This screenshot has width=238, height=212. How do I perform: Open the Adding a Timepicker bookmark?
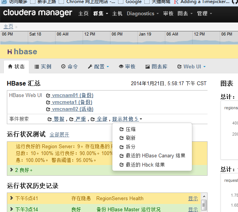(202, 2)
